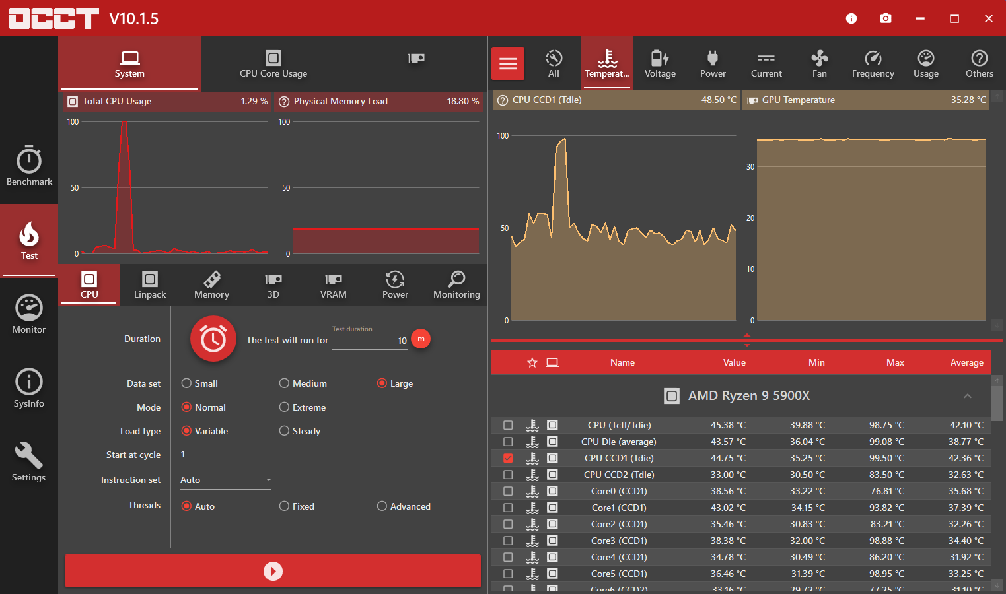1006x594 pixels.
Task: Check the CPU CCD2 (Tdie) checkbox
Action: click(x=508, y=475)
